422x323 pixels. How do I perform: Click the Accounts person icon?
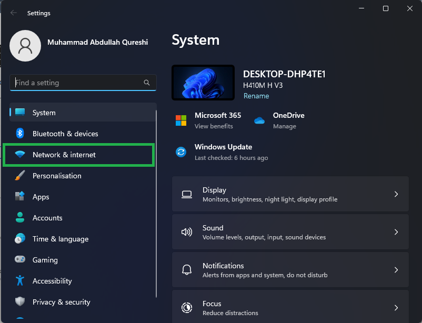[x=20, y=218]
